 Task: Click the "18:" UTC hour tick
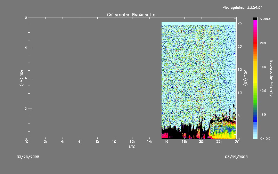point(184,142)
